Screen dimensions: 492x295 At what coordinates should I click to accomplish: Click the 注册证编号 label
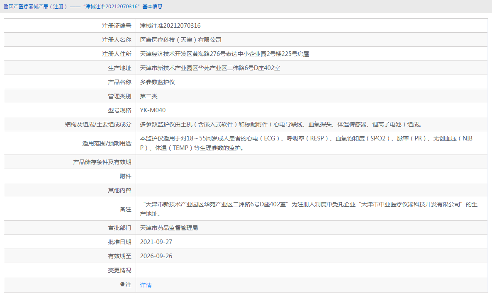pyautogui.click(x=117, y=26)
